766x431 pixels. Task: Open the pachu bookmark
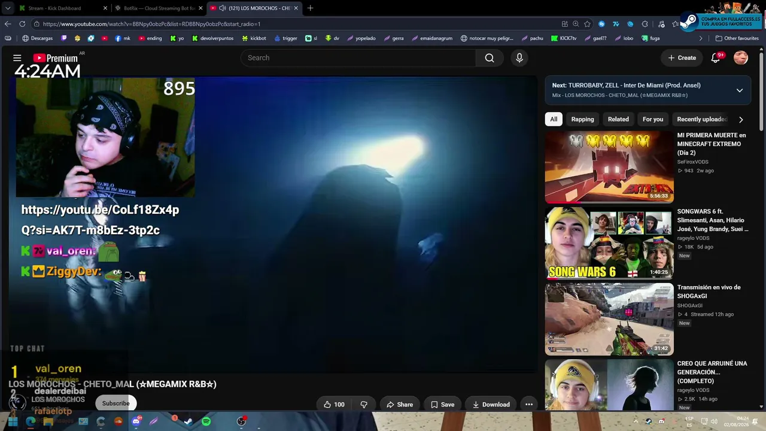click(x=533, y=38)
